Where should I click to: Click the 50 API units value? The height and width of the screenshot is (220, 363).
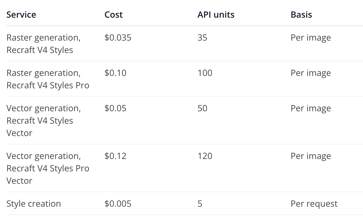[202, 108]
